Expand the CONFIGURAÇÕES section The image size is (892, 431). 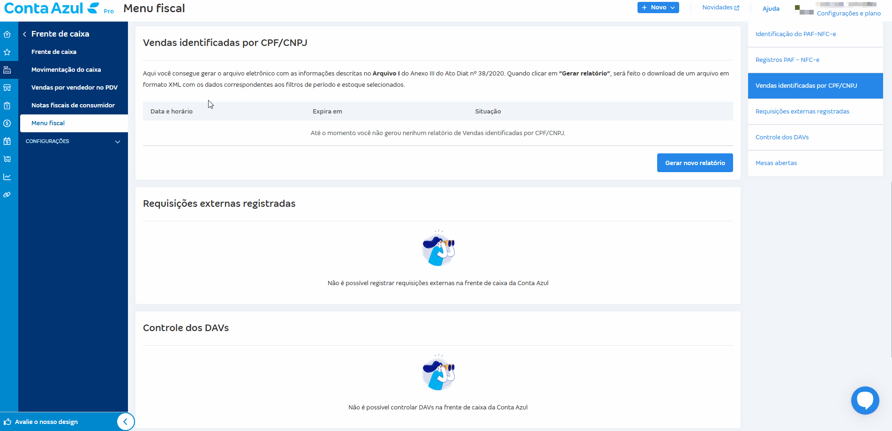(74, 141)
